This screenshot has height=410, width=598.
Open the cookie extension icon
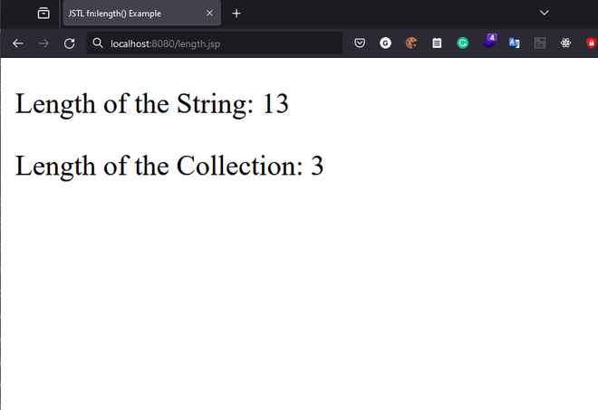(411, 43)
